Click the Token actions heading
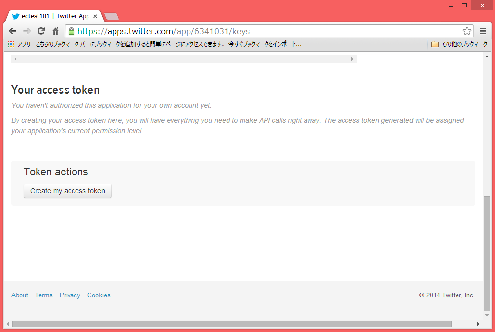This screenshot has width=495, height=332. click(x=56, y=172)
